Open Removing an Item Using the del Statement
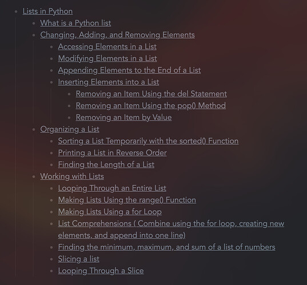Image resolution: width=307 pixels, height=285 pixels. pyautogui.click(x=151, y=94)
